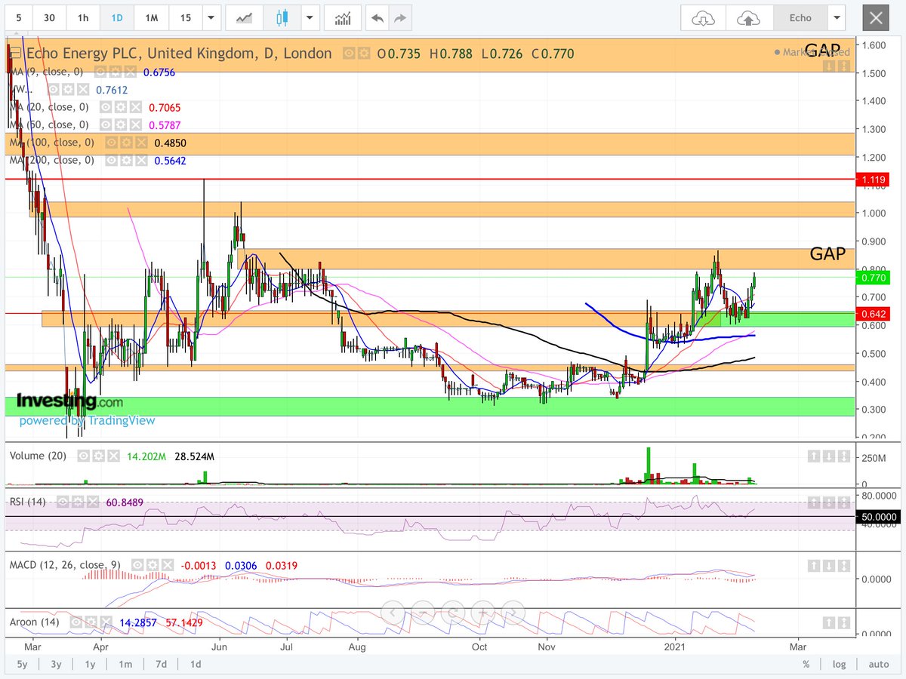Switch to the 15 interval

185,17
